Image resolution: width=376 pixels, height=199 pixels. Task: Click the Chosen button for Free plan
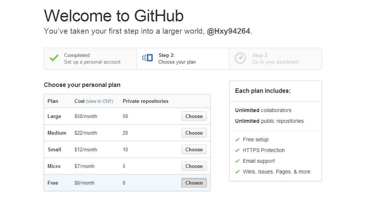click(194, 183)
